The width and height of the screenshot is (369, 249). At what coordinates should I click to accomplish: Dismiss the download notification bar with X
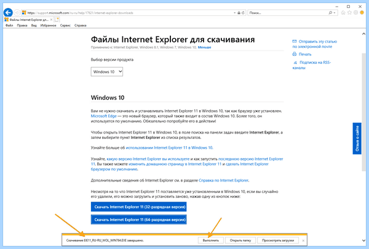pos(303,240)
